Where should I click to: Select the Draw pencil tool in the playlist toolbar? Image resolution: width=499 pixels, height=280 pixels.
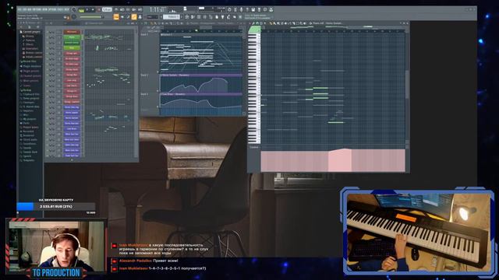click(152, 23)
